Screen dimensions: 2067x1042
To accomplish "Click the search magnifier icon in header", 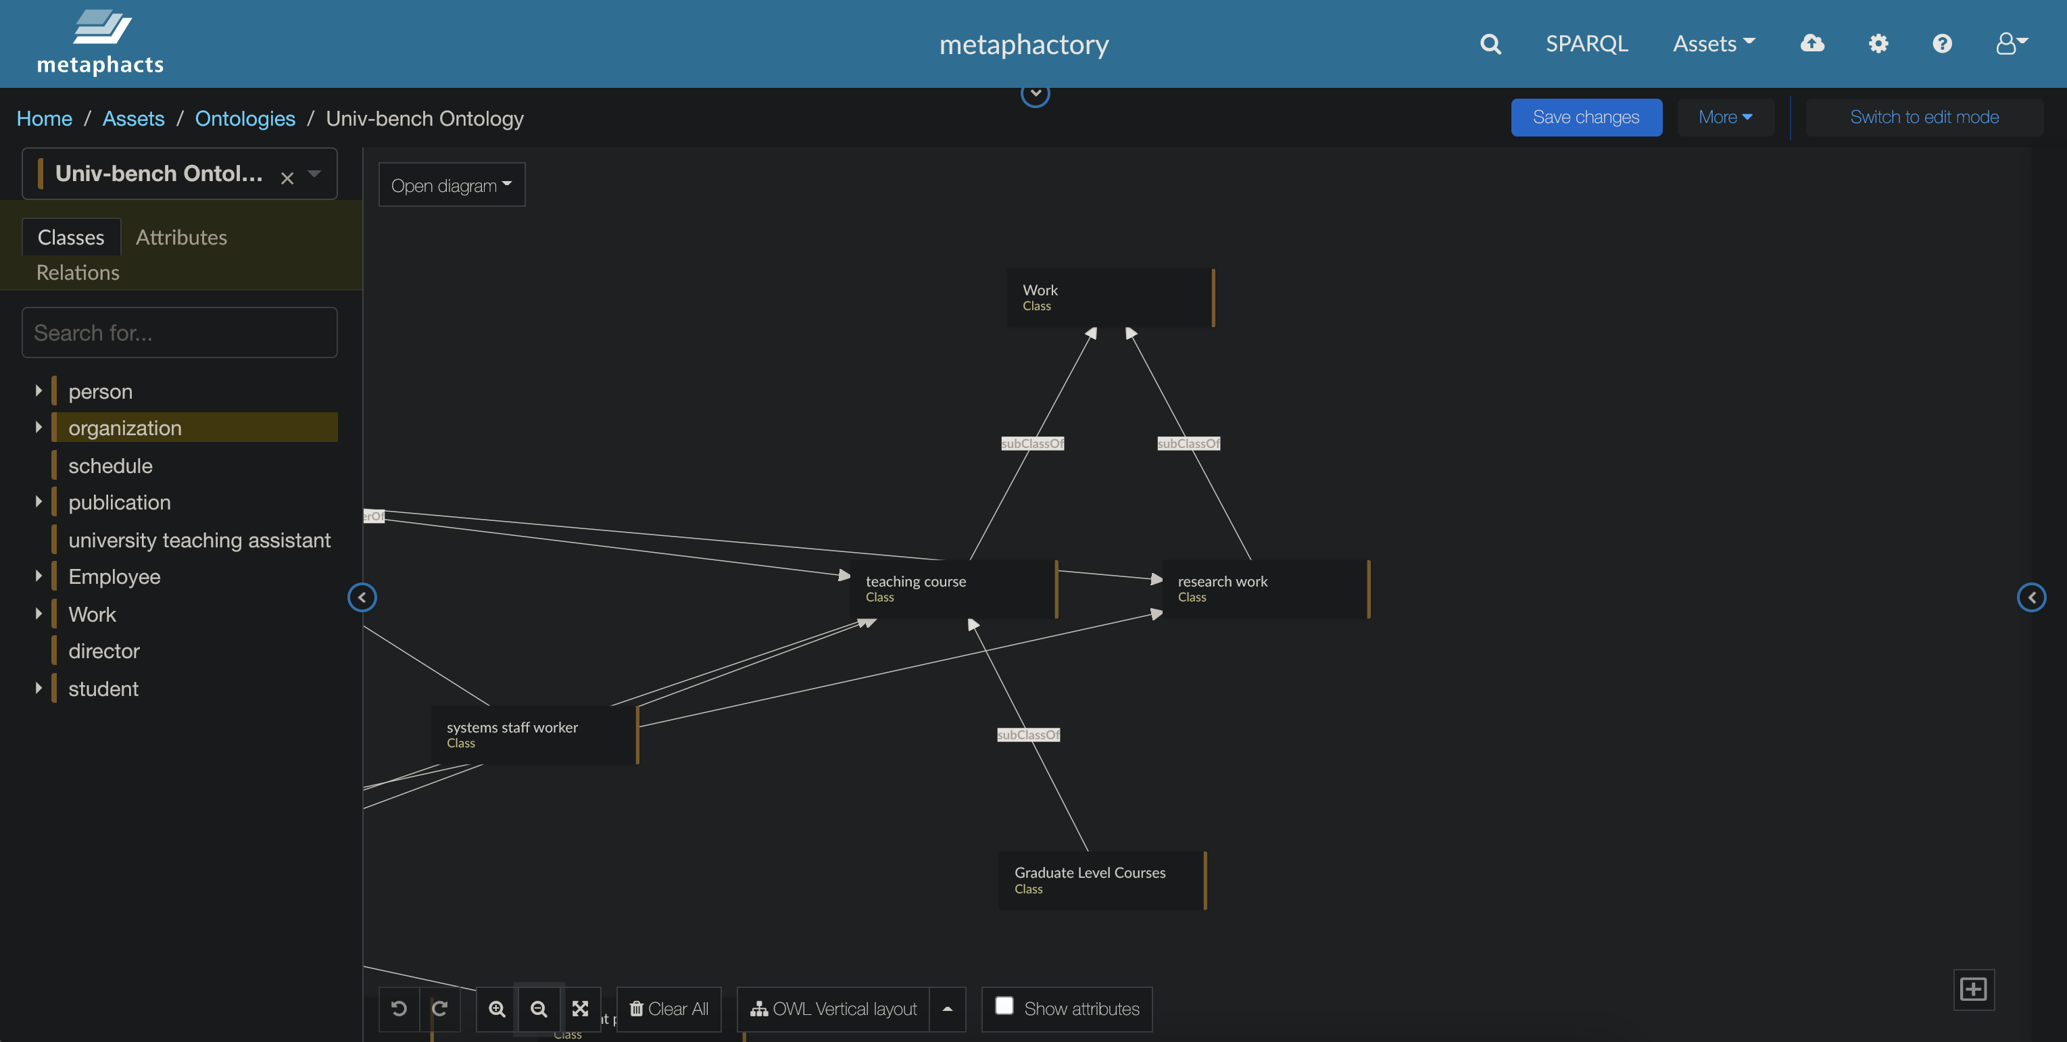I will (1490, 43).
